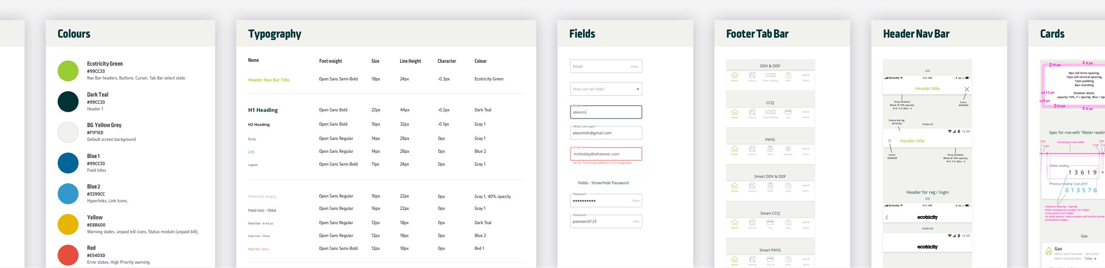Select the Ecotricity Green colour swatch

(68, 71)
